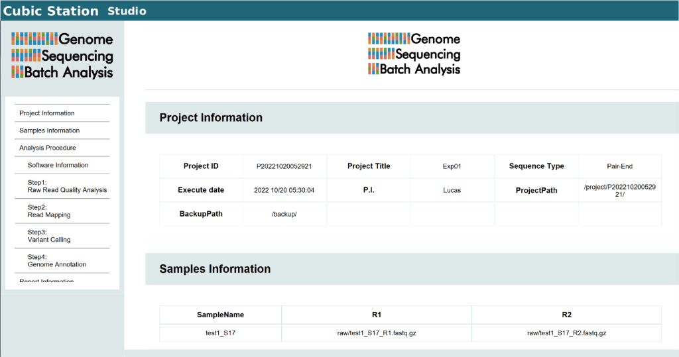Select Analysis Procedure in navigation
This screenshot has width=679, height=357.
pyautogui.click(x=48, y=148)
